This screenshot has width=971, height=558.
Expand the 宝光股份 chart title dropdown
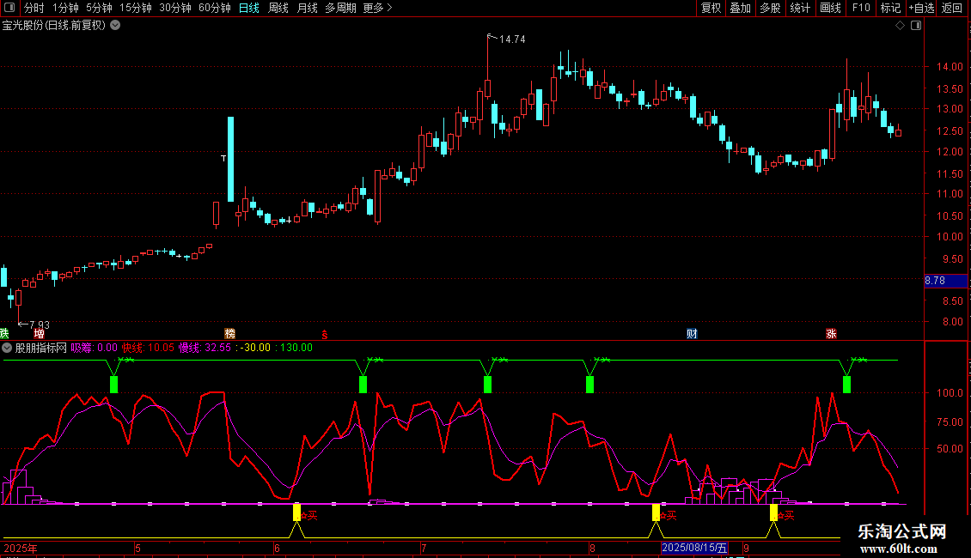[x=115, y=25]
